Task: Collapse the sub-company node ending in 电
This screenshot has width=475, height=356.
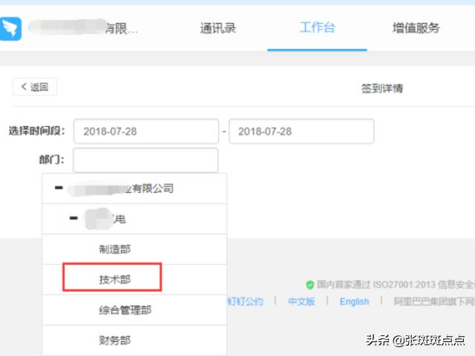Action: click(x=73, y=219)
